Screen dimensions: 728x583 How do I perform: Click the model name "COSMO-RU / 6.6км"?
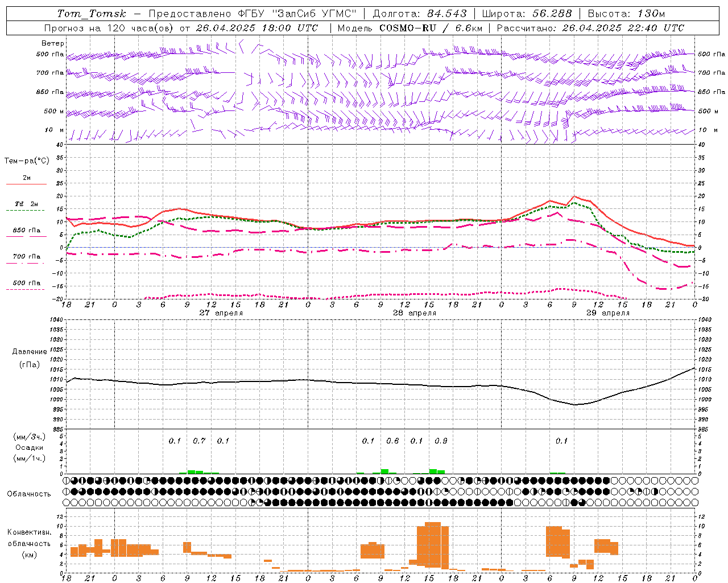click(x=431, y=28)
